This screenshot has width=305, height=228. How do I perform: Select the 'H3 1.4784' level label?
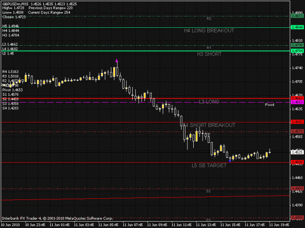point(11,35)
